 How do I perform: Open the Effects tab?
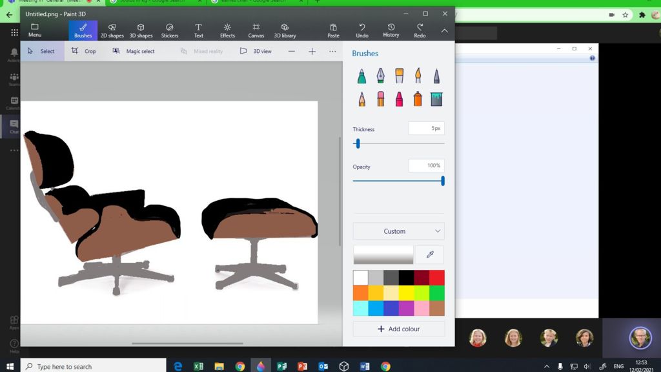[227, 31]
